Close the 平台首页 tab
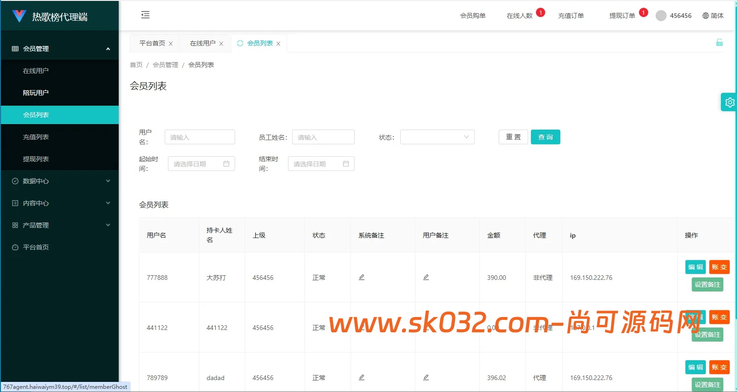The image size is (737, 392). point(171,44)
